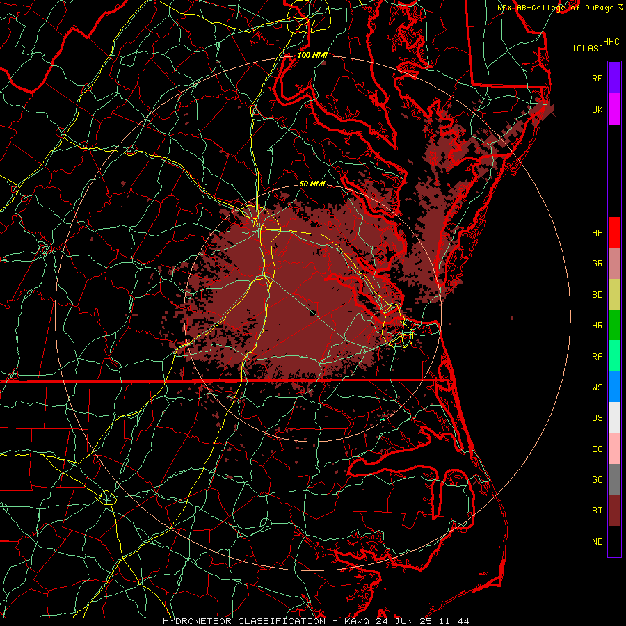This screenshot has width=626, height=626.
Task: Click the GC gray legend swatch
Action: [x=614, y=479]
